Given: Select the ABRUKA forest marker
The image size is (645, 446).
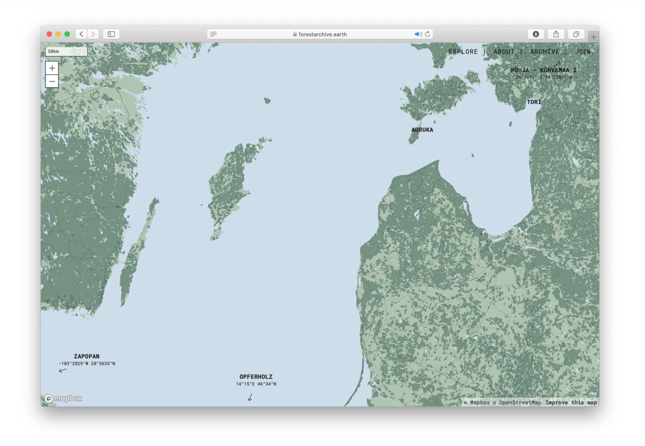Looking at the screenshot, I should pos(422,130).
